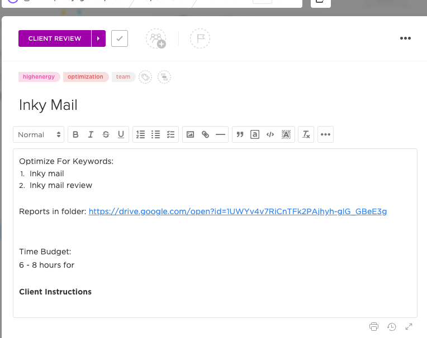Open more formatting options in the toolbar

tap(325, 134)
